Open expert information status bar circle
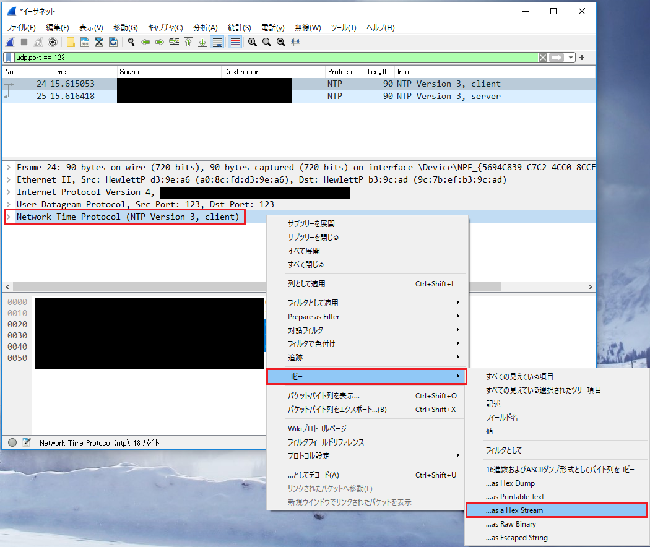This screenshot has width=650, height=547. tap(12, 442)
